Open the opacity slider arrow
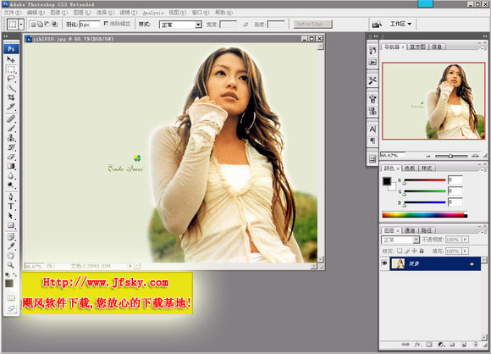Image resolution: width=491 pixels, height=354 pixels. (466, 240)
